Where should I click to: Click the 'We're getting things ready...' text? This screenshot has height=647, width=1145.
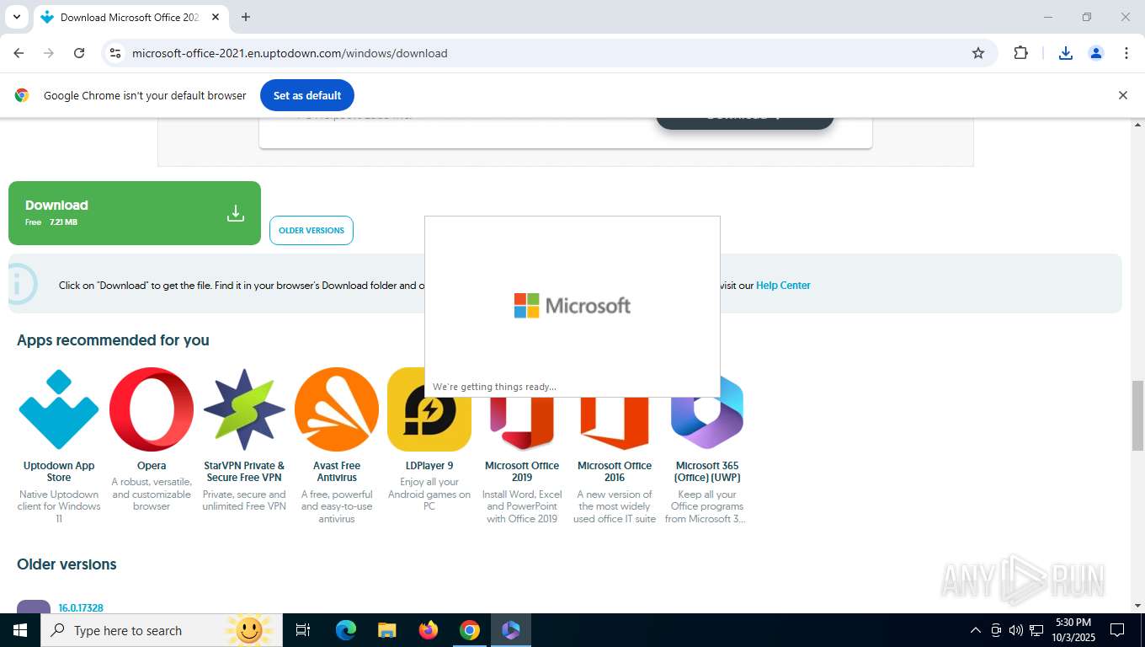coord(494,387)
